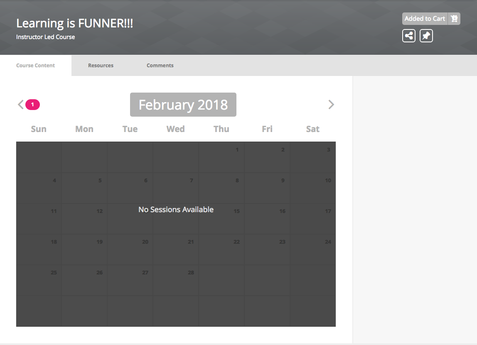This screenshot has width=477, height=345.
Task: Select calendar day 5
Action: pyautogui.click(x=84, y=188)
